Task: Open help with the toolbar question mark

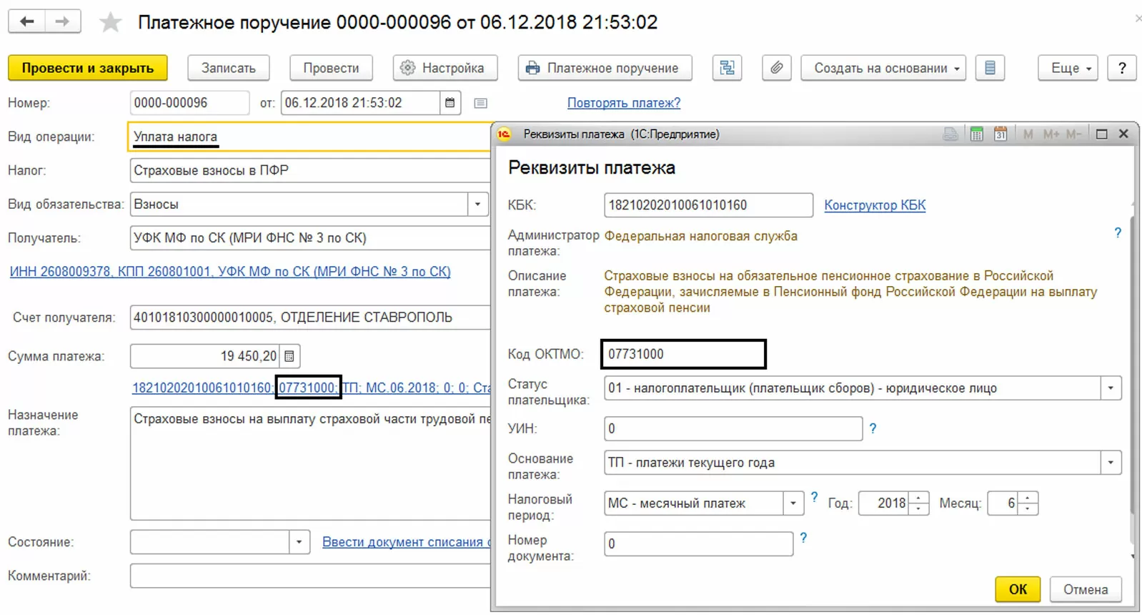Action: click(1122, 68)
